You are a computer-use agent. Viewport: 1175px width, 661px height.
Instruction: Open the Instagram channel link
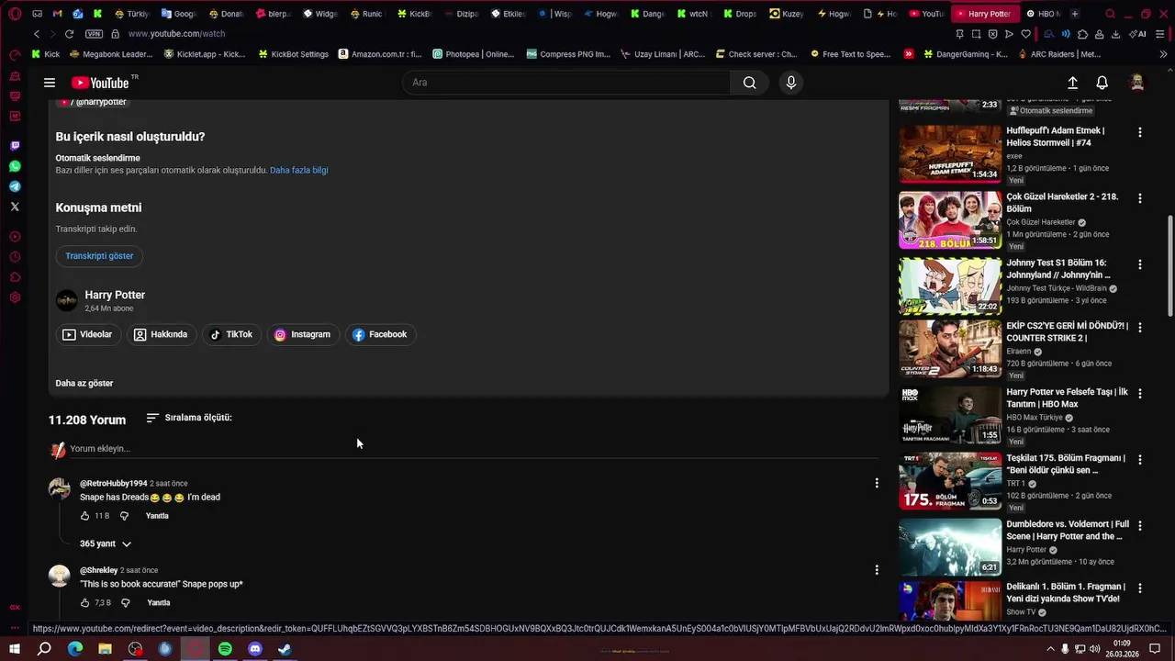[302, 335]
